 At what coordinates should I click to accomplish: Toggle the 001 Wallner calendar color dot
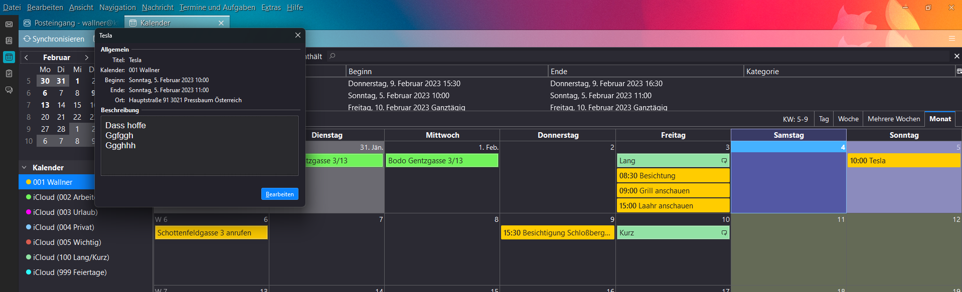29,182
